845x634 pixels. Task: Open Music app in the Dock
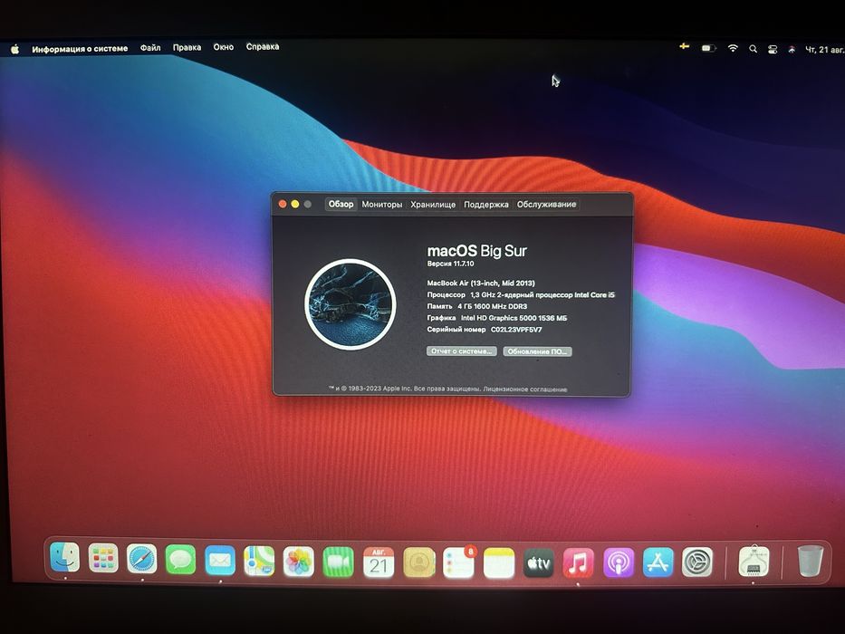coord(578,563)
